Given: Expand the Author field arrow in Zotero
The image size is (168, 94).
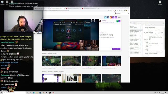Looking at the screenshot, I should [145, 32].
